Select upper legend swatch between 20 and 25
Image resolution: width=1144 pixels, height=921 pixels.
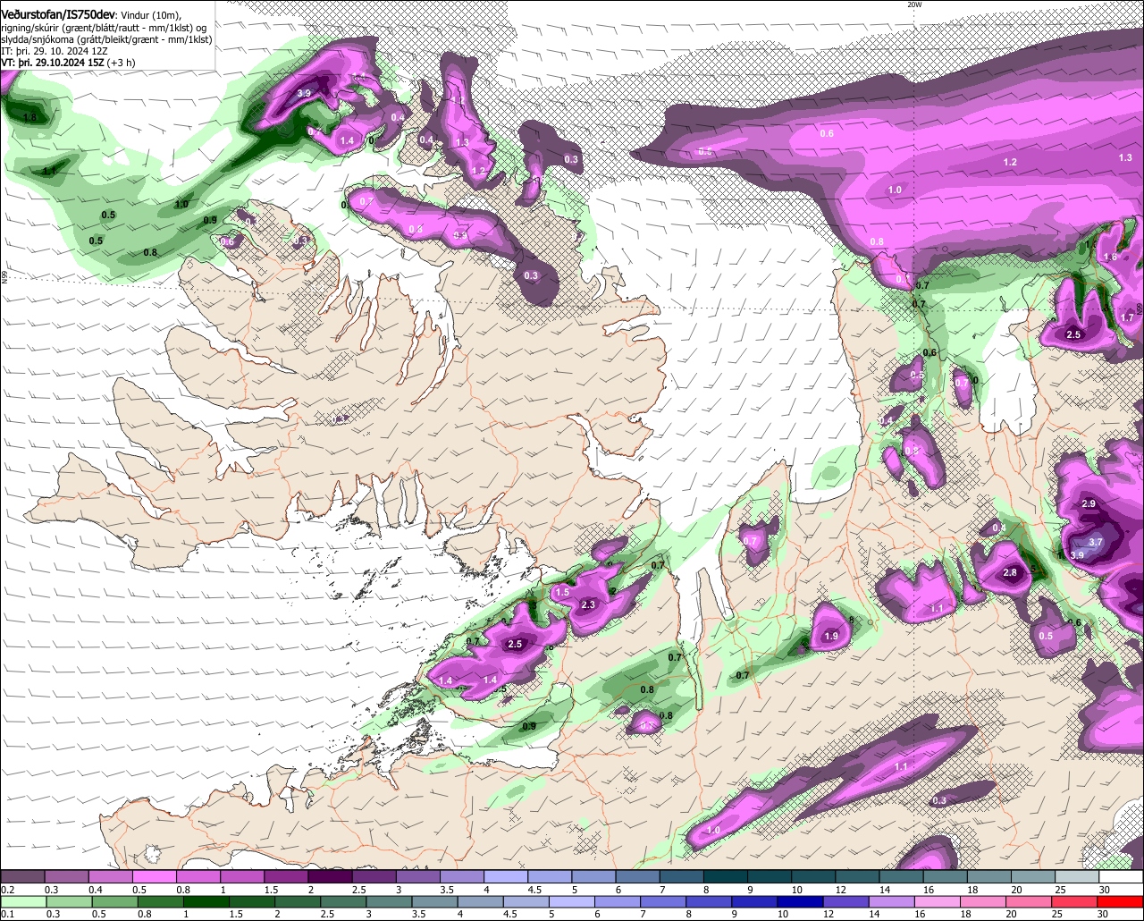point(1034,877)
